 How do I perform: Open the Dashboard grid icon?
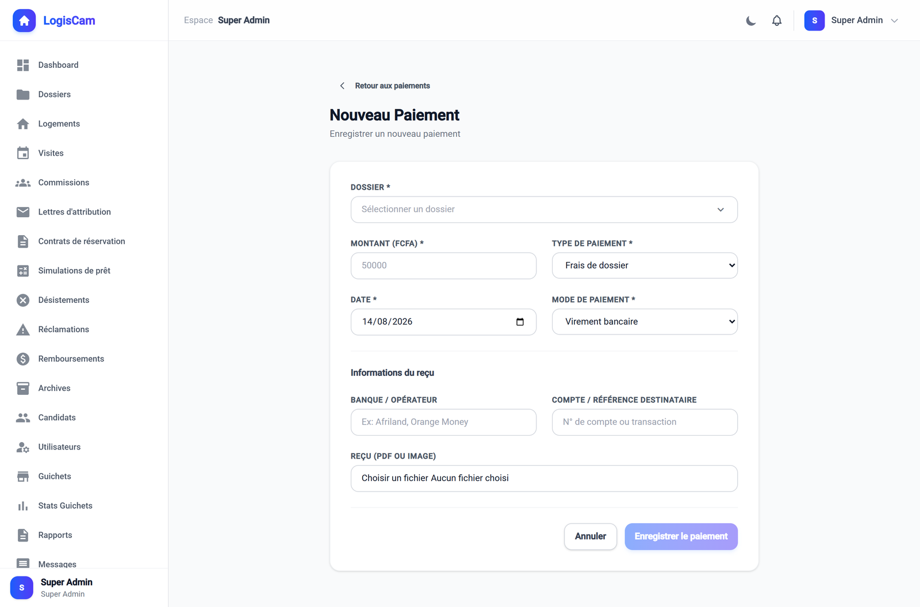click(23, 65)
